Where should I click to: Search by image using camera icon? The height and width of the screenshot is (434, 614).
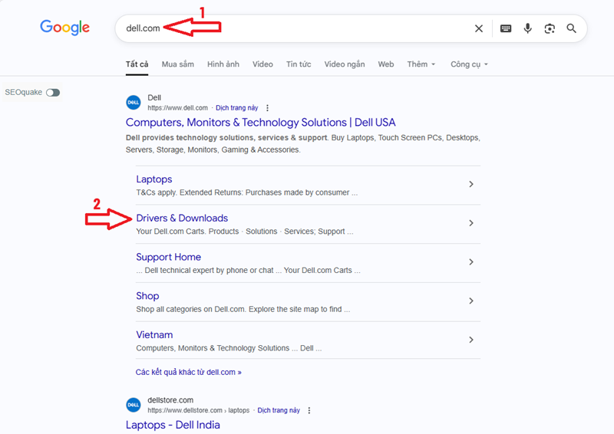click(x=550, y=28)
